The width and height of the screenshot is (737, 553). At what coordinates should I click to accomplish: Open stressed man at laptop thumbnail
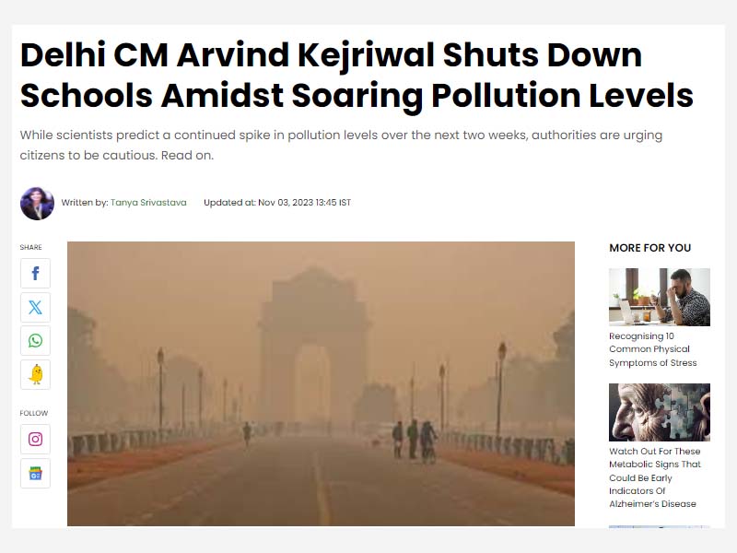660,297
